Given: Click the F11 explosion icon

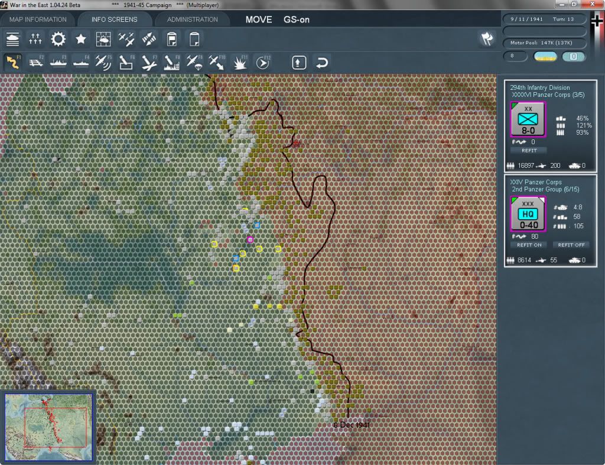Looking at the screenshot, I should point(240,63).
